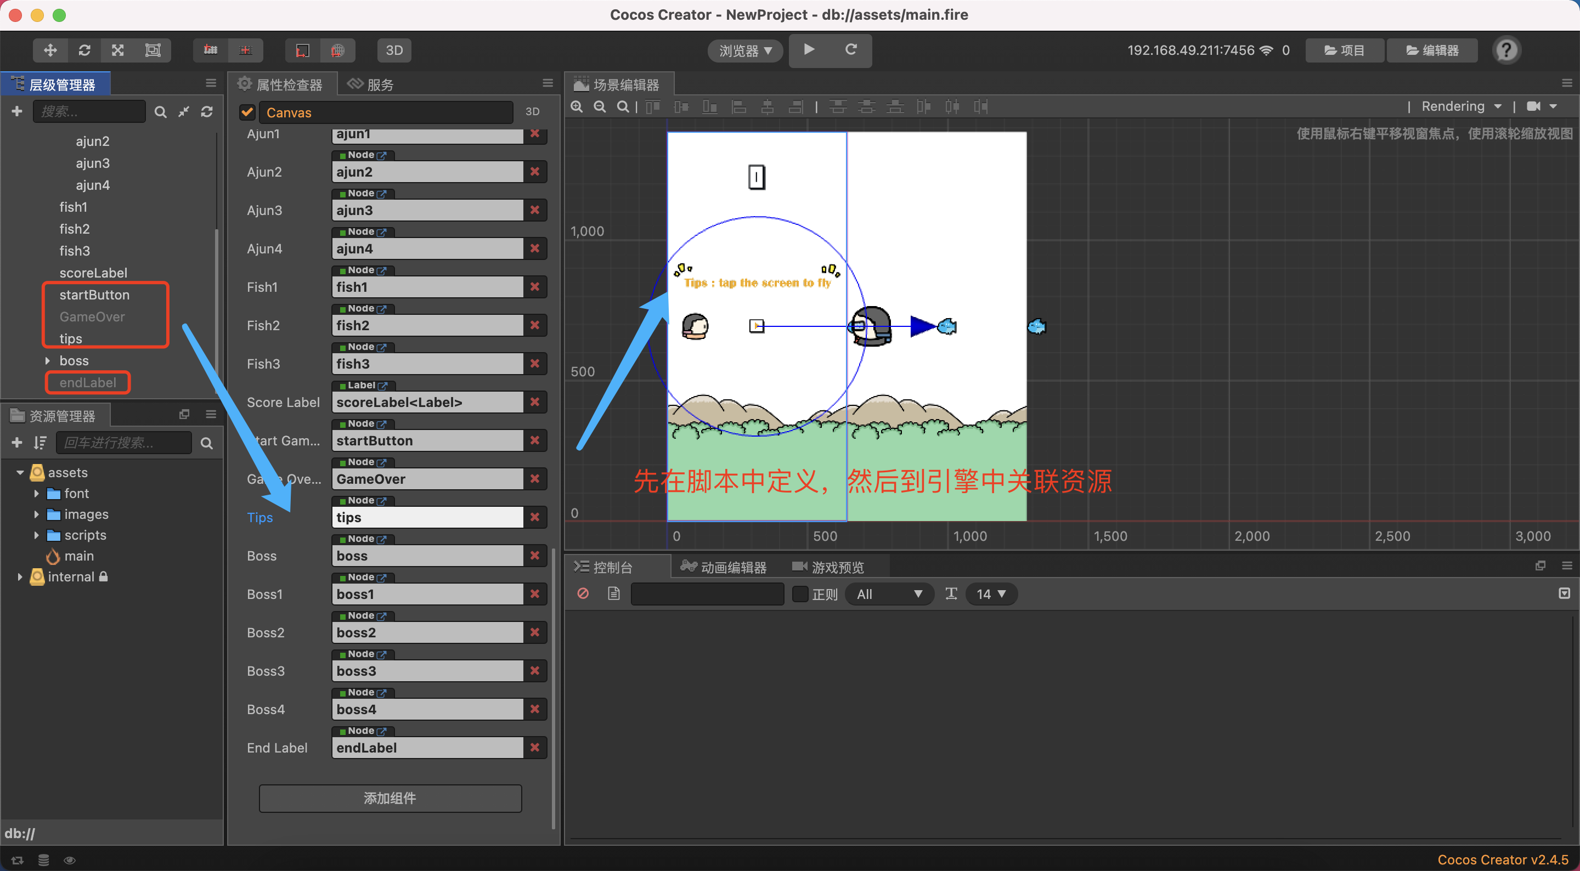Viewport: 1580px width, 871px height.
Task: Open the Rendering mode dropdown
Action: point(1462,107)
